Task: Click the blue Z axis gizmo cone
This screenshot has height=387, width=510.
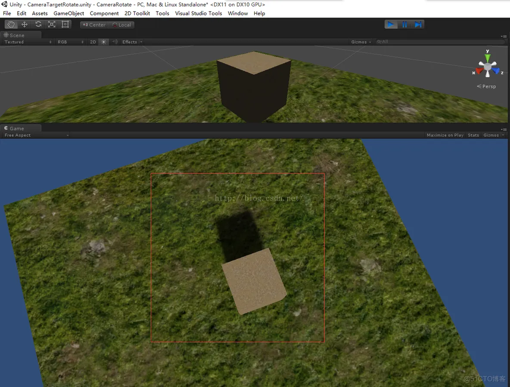Action: (x=495, y=70)
